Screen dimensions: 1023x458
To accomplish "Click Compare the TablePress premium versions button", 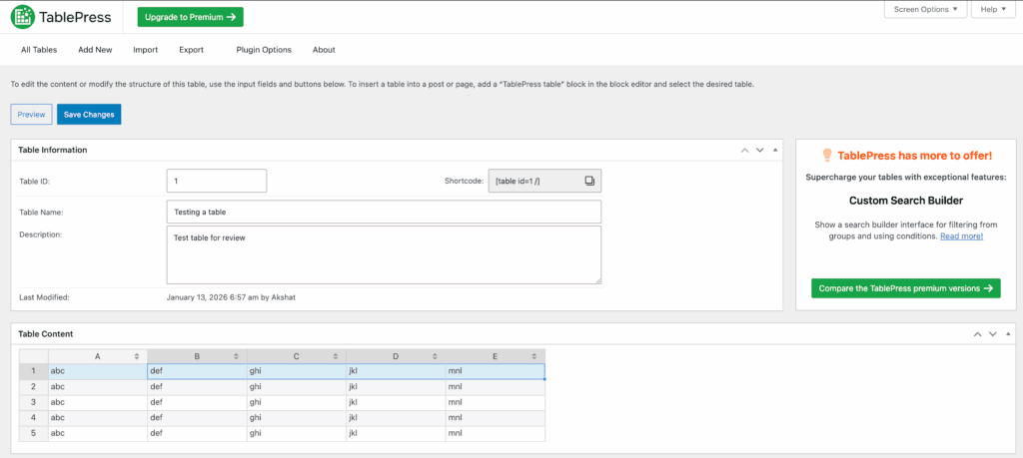I will [905, 288].
